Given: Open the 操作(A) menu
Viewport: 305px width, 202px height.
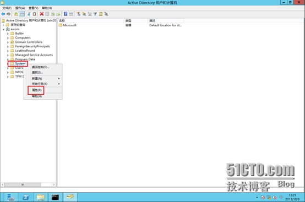Looking at the screenshot, I should click(x=20, y=8).
